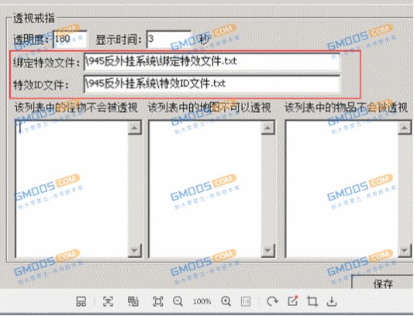The width and height of the screenshot is (414, 316).
Task: Click the fit-to-window icon
Action: 158,301
